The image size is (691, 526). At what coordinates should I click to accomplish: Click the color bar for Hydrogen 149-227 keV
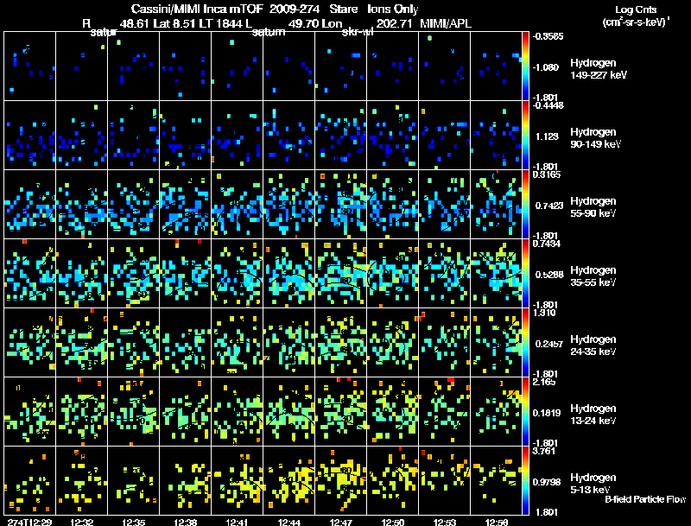coord(525,67)
